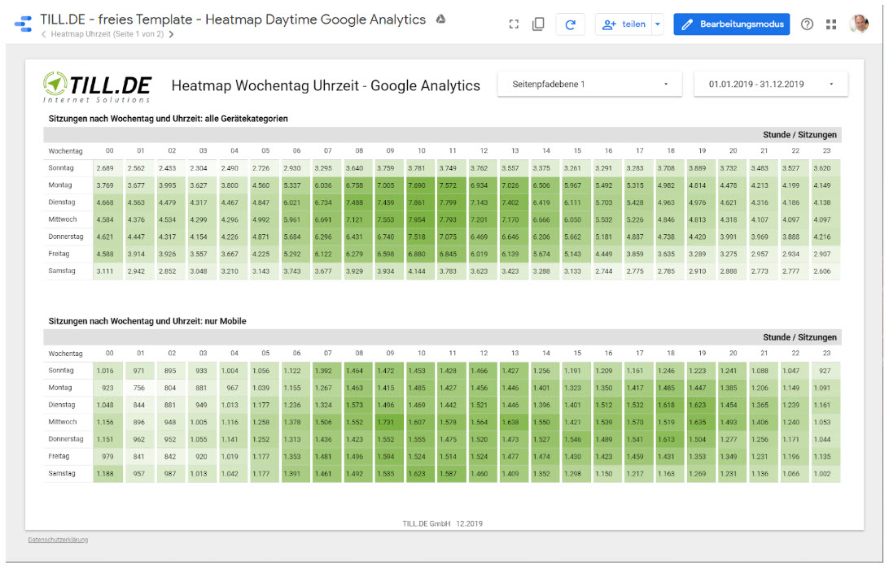Viewport: 889px width, 569px height.
Task: Go to previous page arrow
Action: point(44,34)
